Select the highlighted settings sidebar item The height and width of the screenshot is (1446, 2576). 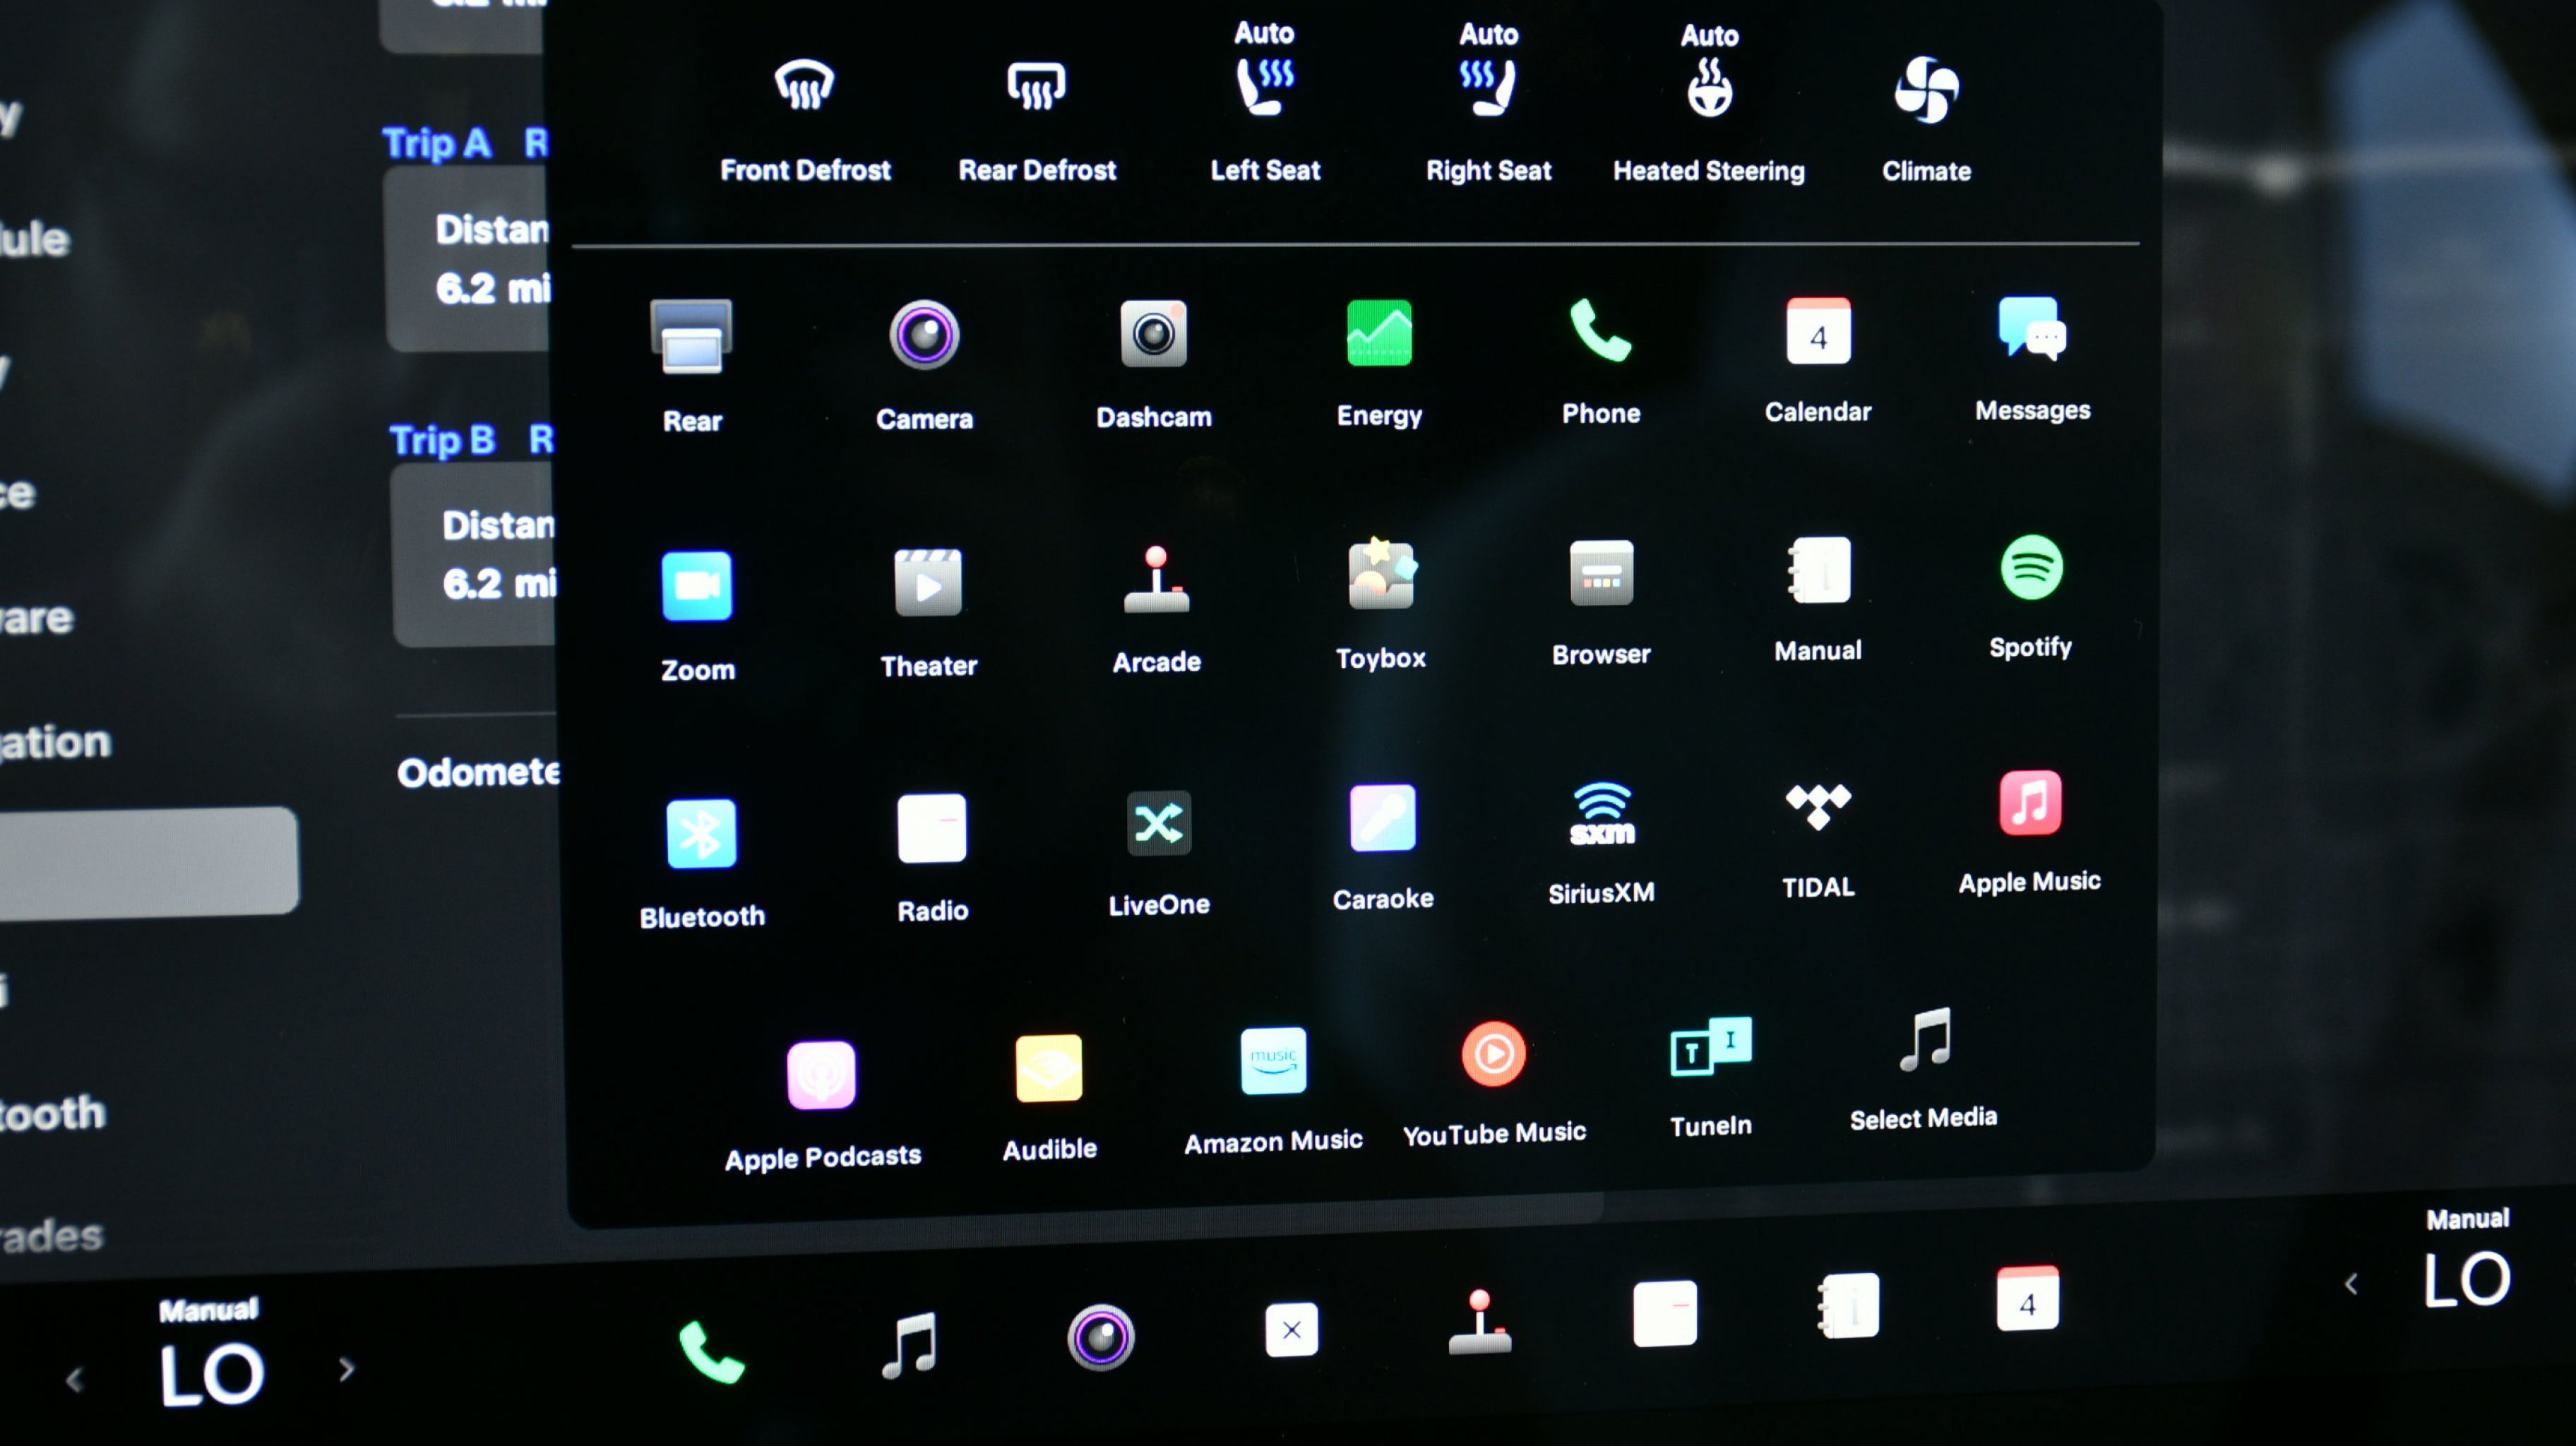click(148, 863)
